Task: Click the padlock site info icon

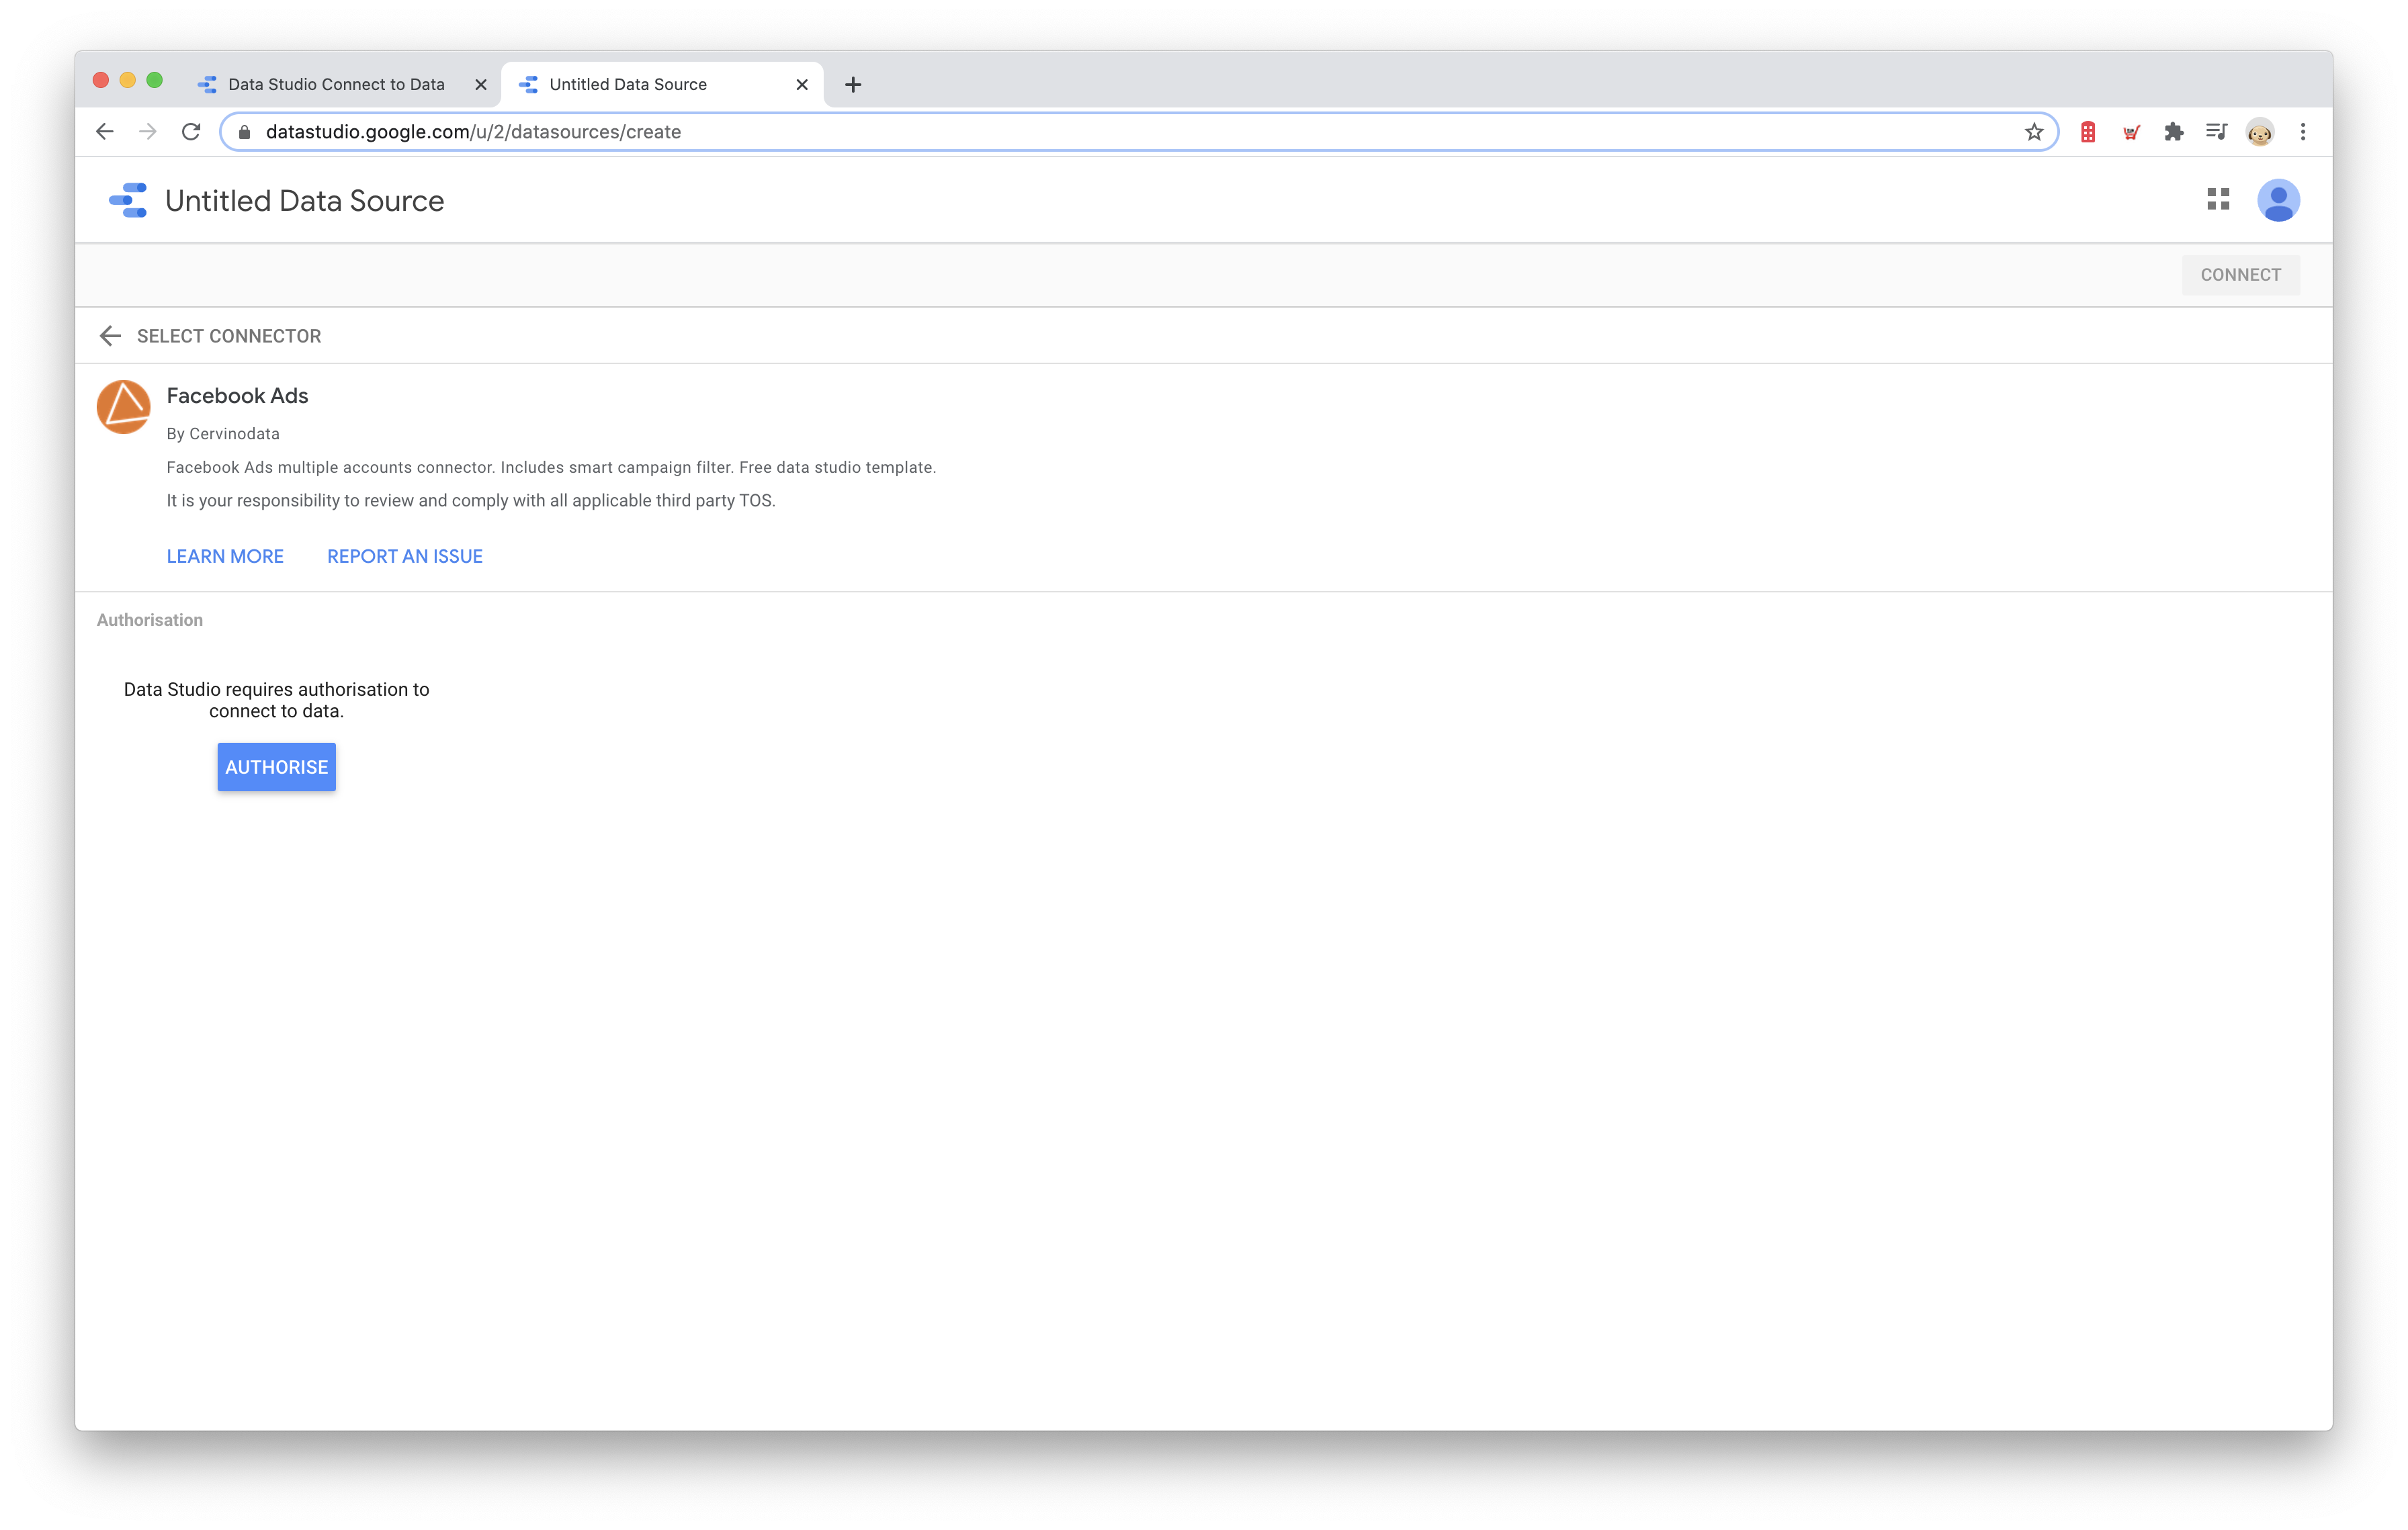Action: click(244, 132)
